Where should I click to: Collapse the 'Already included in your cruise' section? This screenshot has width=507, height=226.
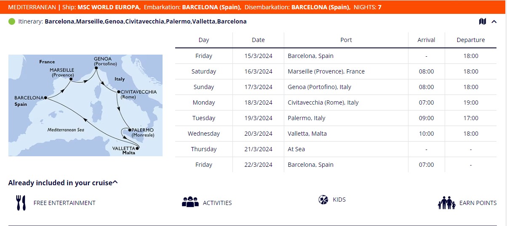click(x=115, y=183)
